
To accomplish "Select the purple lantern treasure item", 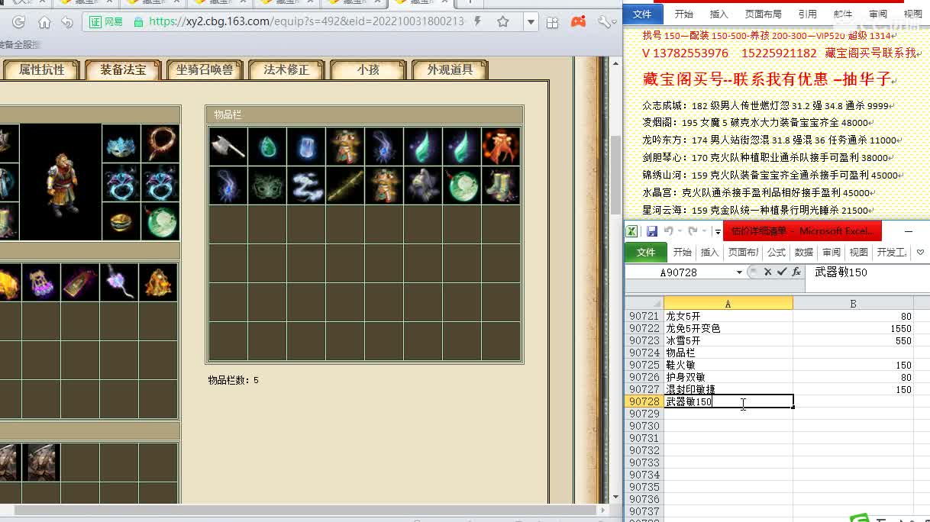I will 41,282.
